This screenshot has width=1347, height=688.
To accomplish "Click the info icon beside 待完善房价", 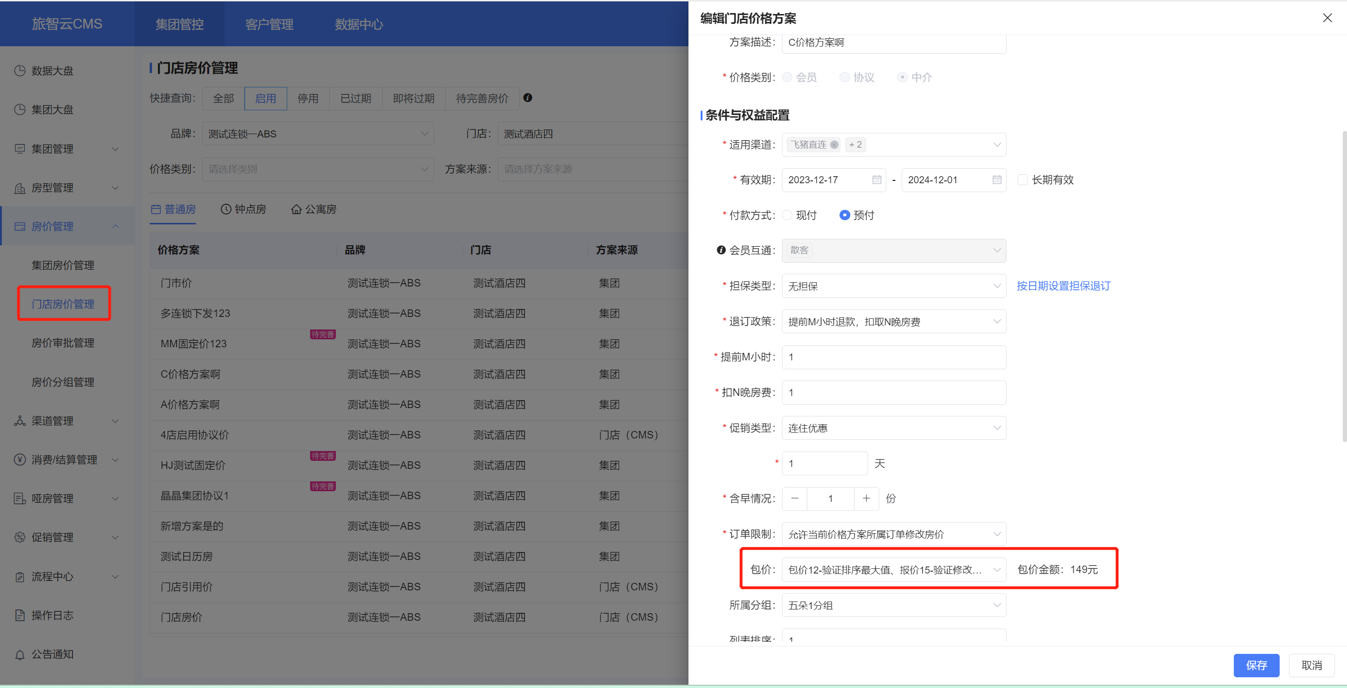I will click(x=528, y=98).
